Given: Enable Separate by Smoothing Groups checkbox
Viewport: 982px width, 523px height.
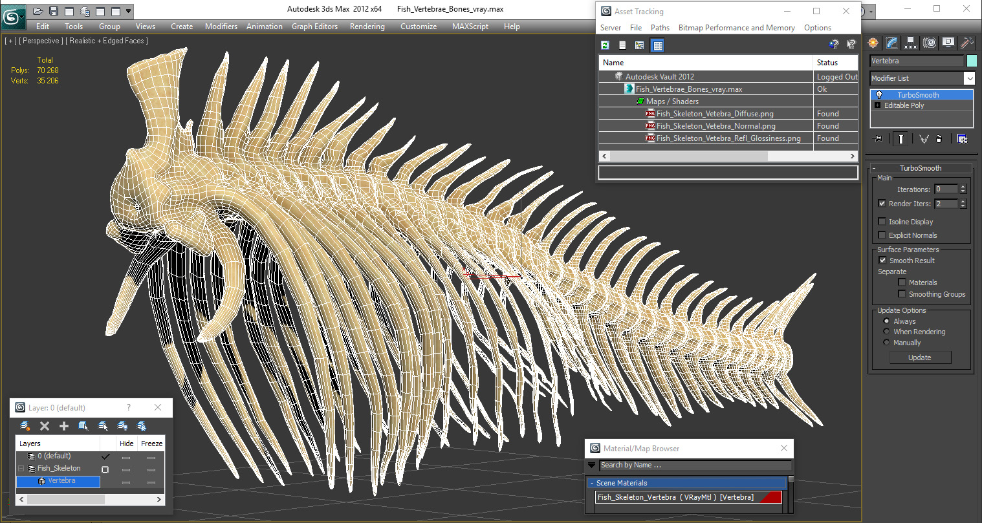Looking at the screenshot, I should tap(902, 294).
